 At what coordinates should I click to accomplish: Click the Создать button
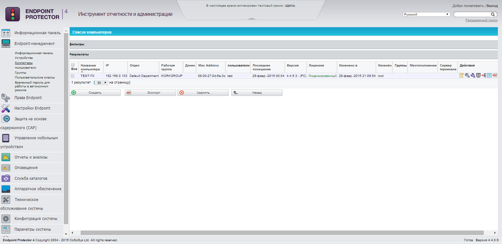tap(95, 93)
